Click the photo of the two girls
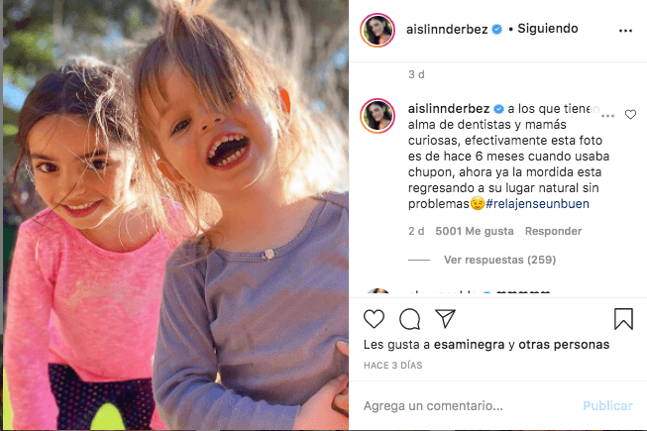Screen dimensions: 647x431 point(175,215)
